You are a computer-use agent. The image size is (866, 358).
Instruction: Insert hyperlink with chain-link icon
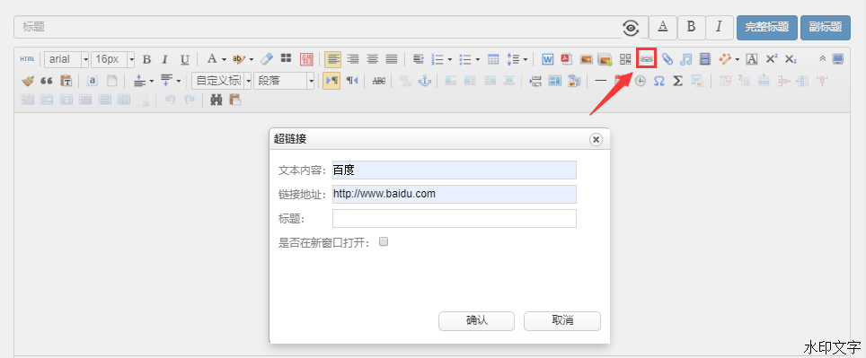click(646, 58)
